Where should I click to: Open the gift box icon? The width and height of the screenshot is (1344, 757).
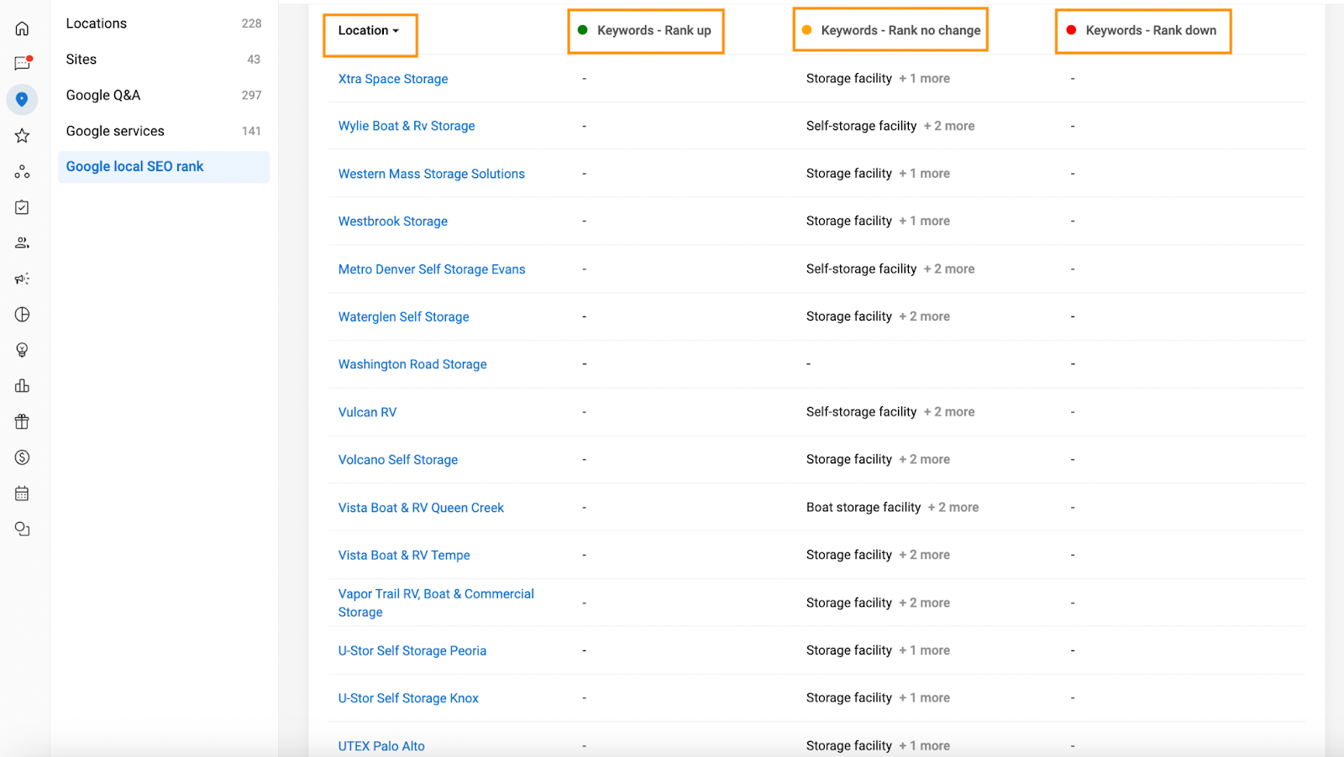tap(22, 421)
